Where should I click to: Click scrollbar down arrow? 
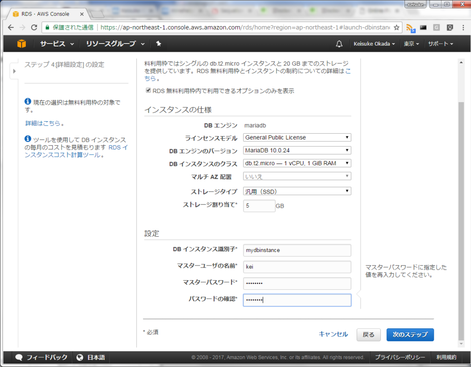point(461,344)
